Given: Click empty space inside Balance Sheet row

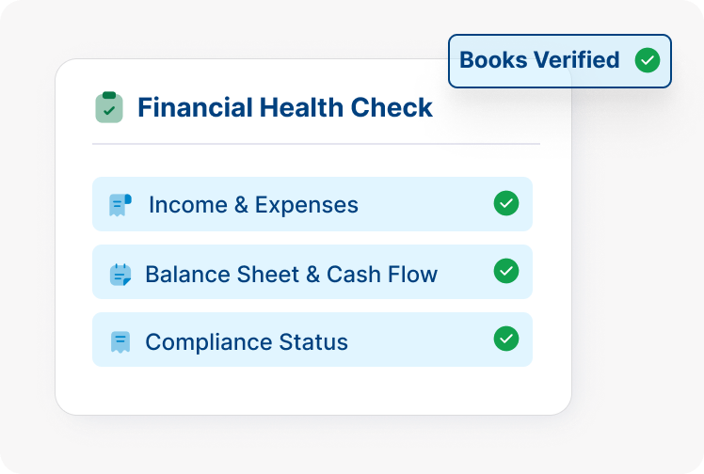Looking at the screenshot, I should point(466,275).
